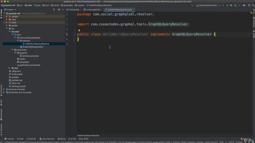Click the yellow lightbulb intention icon

79,30
